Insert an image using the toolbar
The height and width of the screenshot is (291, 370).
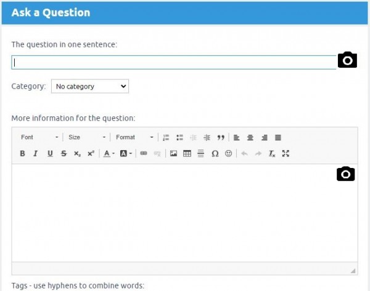click(x=174, y=154)
